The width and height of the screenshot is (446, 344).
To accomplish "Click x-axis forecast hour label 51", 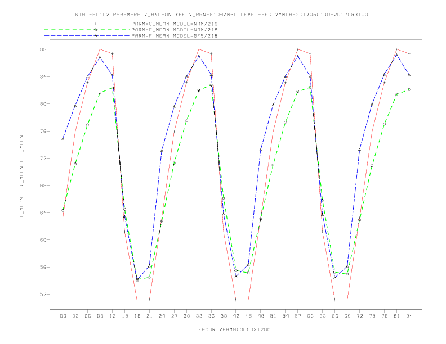I will (x=273, y=316).
